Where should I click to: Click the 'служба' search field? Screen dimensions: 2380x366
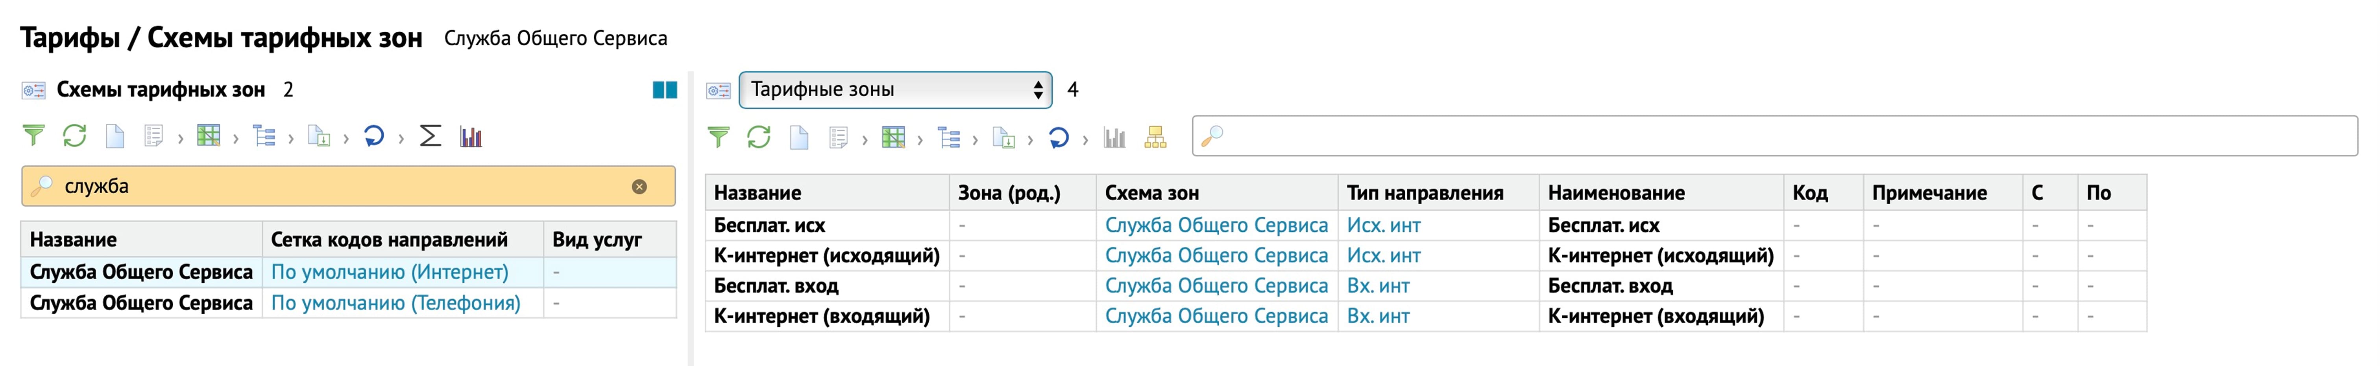[348, 186]
